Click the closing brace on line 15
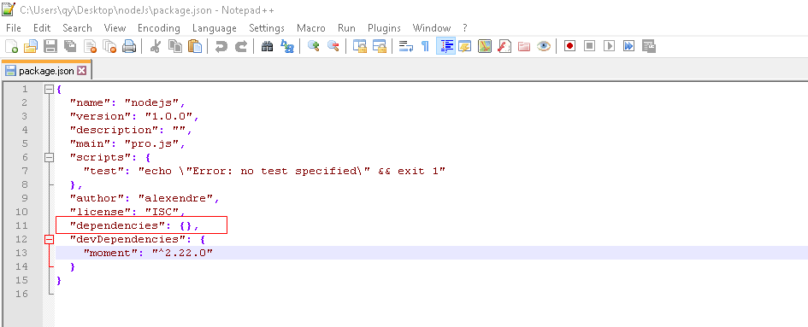The height and width of the screenshot is (327, 808). [59, 280]
